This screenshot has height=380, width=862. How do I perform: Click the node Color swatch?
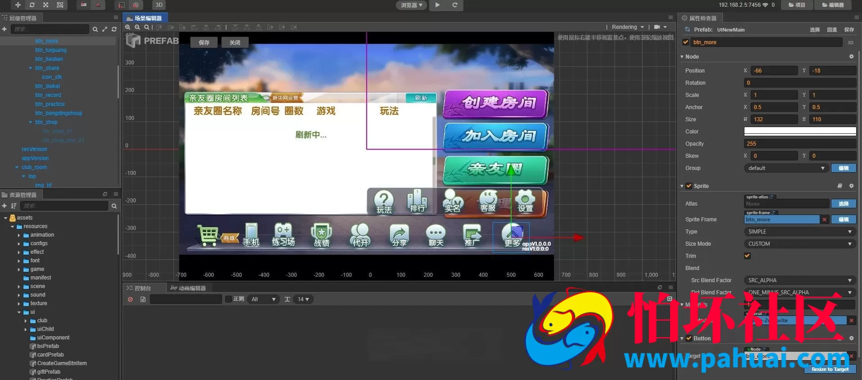pyautogui.click(x=800, y=131)
